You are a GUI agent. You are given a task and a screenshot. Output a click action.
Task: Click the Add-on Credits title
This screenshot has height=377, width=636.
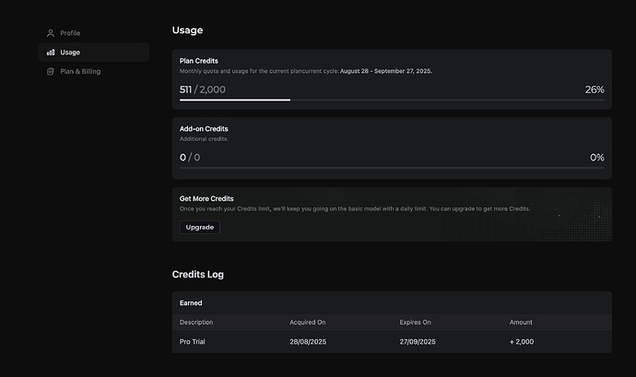(x=204, y=129)
